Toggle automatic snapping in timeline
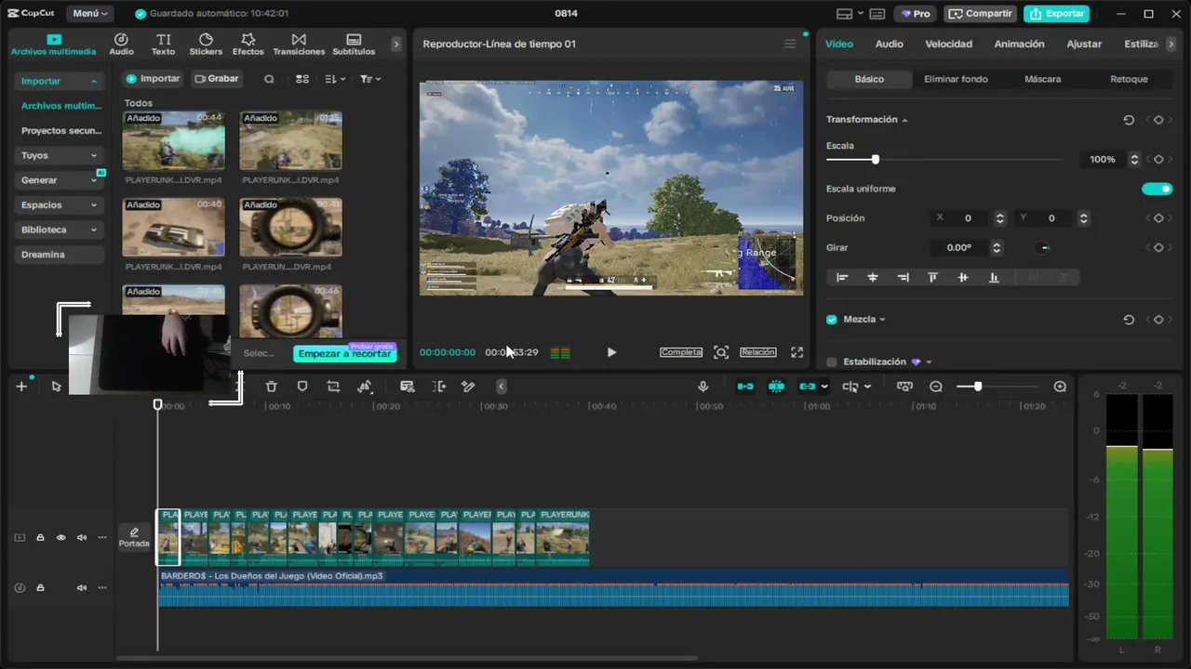This screenshot has height=669, width=1191. 776,387
